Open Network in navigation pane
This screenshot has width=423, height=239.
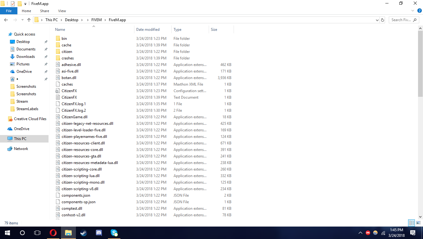click(x=21, y=149)
